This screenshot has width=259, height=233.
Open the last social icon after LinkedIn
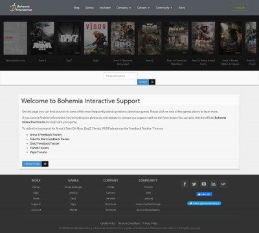coord(223,184)
